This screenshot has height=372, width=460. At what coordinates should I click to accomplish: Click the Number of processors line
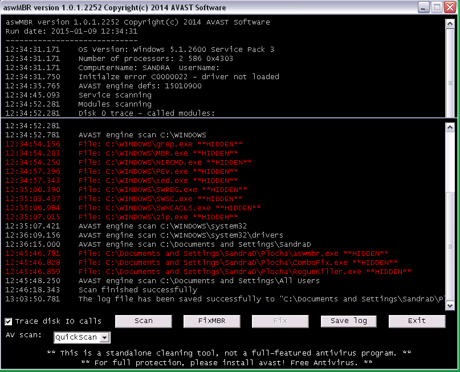point(119,58)
